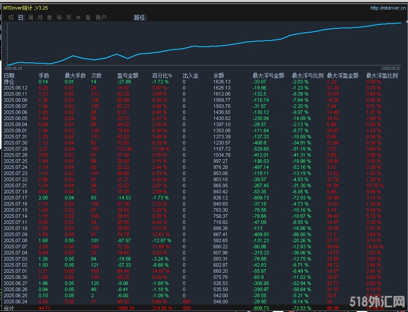
Task: Select the 2025.07.17 date row
Action: coord(15,198)
